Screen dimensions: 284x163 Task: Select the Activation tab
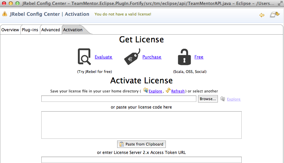tap(73, 30)
